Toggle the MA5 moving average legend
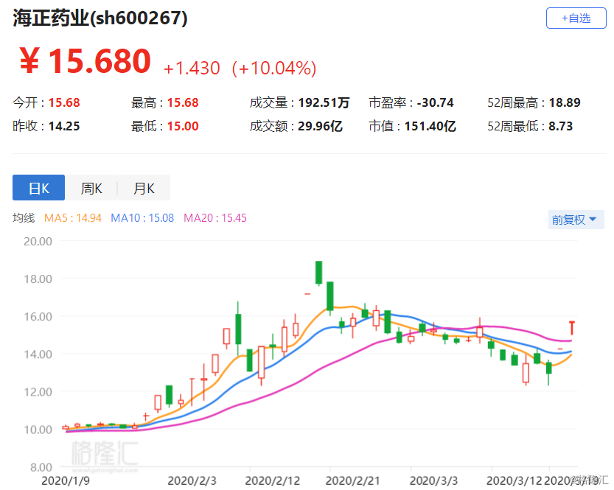This screenshot has width=614, height=490. [74, 218]
